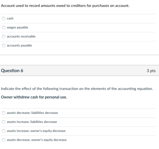This screenshot has height=149, width=159.
Task: Click the 'Account used to record amounts' prompt
Action: pyautogui.click(x=65, y=6)
